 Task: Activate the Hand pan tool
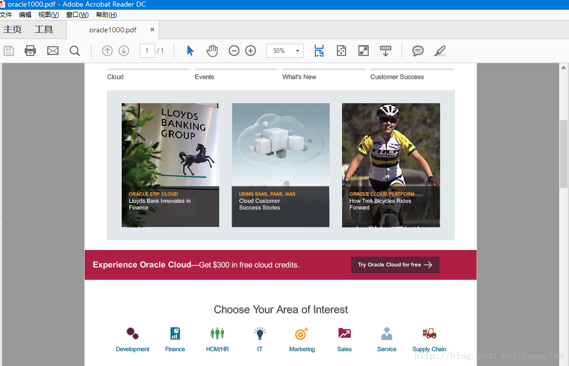click(212, 51)
